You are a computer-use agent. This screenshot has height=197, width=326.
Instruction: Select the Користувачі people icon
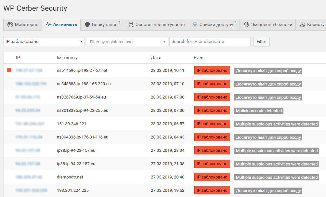[302, 25]
